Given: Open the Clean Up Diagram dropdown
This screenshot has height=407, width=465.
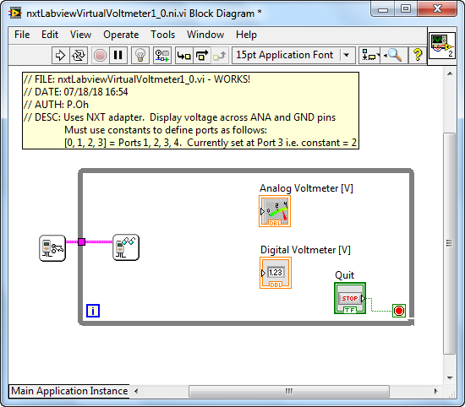Looking at the screenshot, I should point(369,55).
